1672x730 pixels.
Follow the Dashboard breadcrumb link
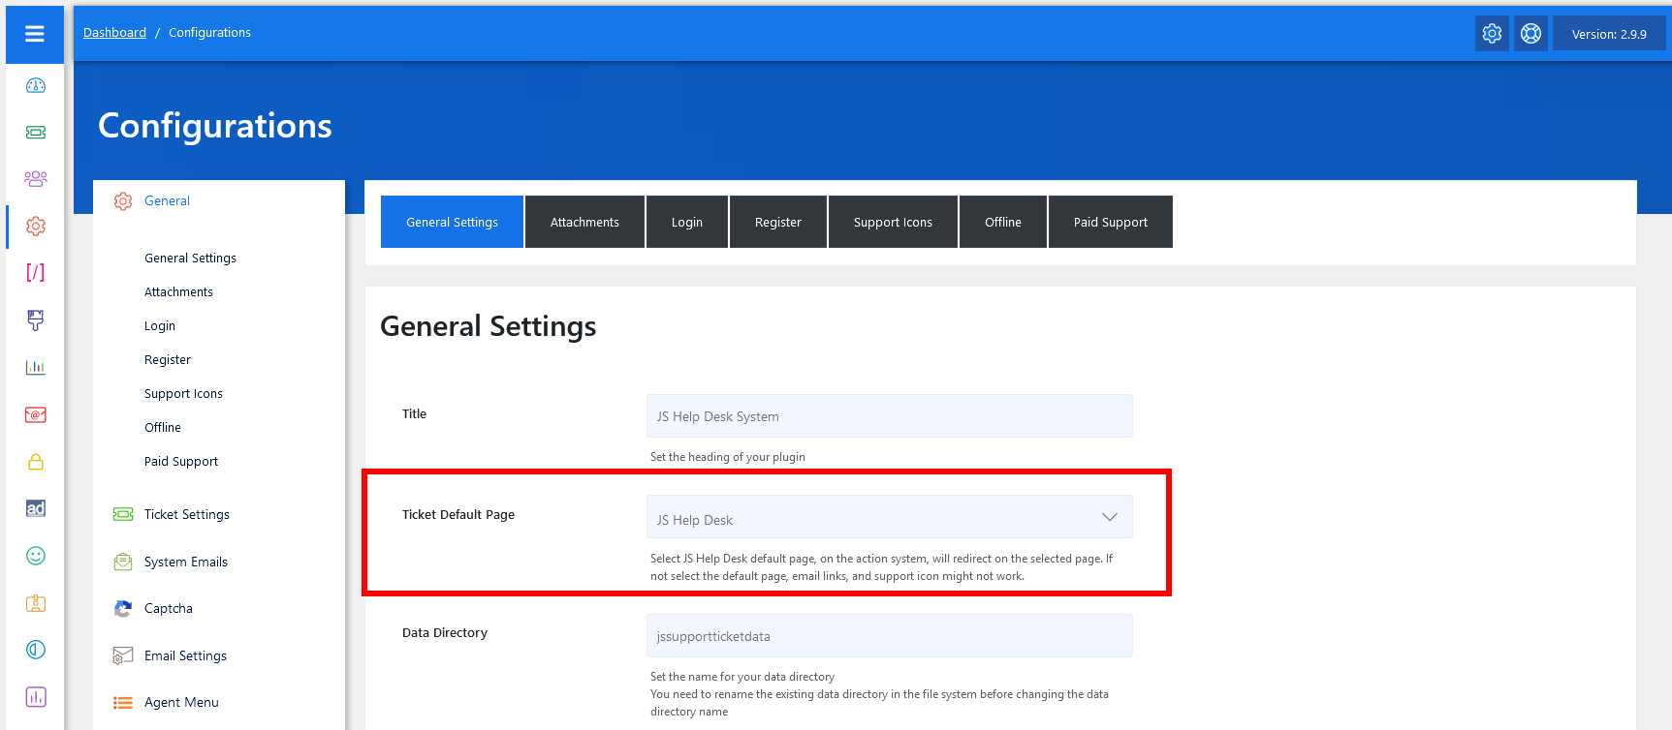click(114, 33)
